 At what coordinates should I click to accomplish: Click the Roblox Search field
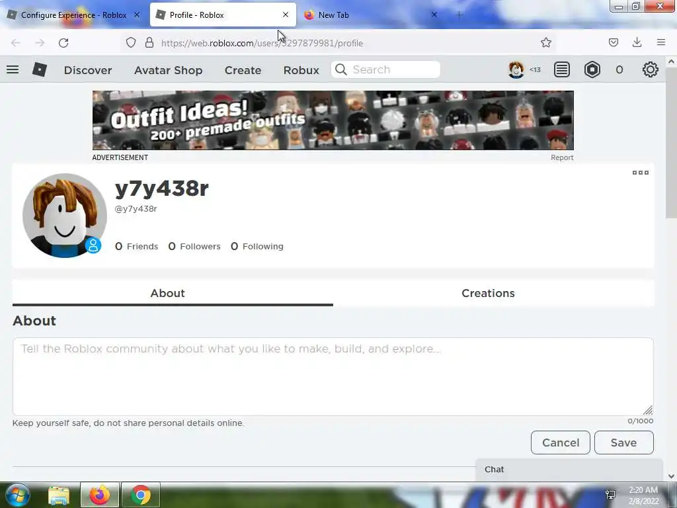tap(385, 69)
